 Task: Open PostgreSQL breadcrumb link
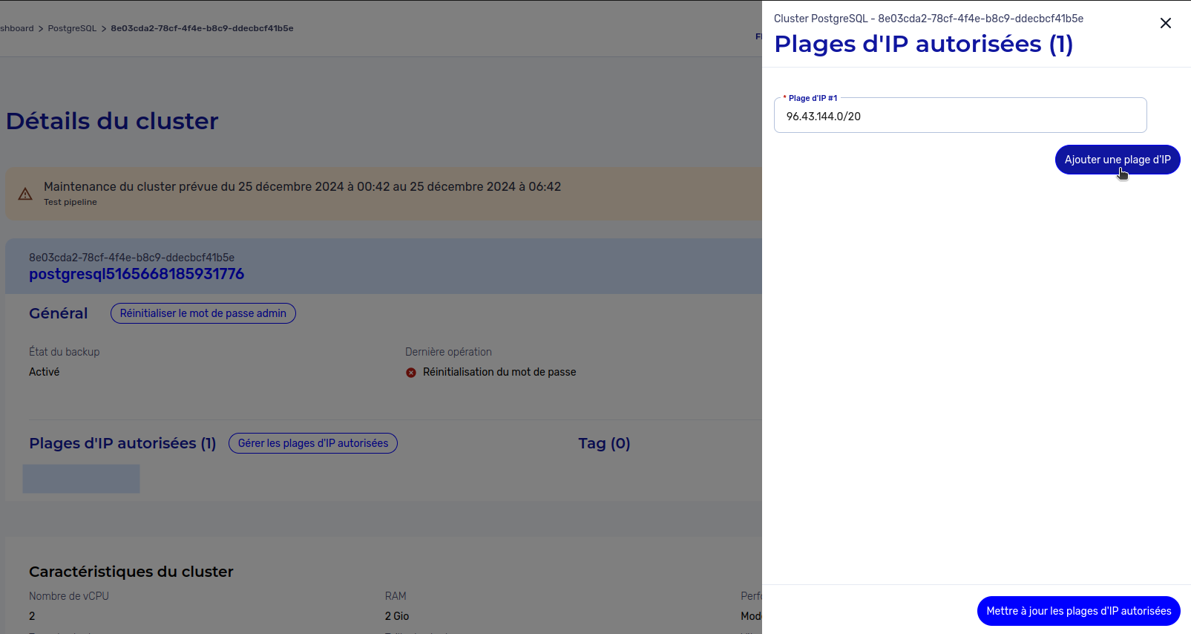(x=72, y=28)
